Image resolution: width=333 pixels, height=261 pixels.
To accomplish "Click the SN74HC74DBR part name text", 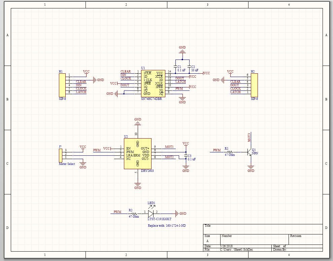I will 152,99.
